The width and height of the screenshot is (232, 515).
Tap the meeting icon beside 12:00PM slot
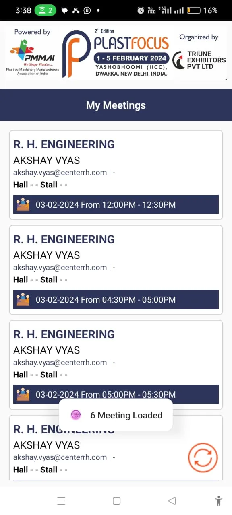click(x=23, y=204)
